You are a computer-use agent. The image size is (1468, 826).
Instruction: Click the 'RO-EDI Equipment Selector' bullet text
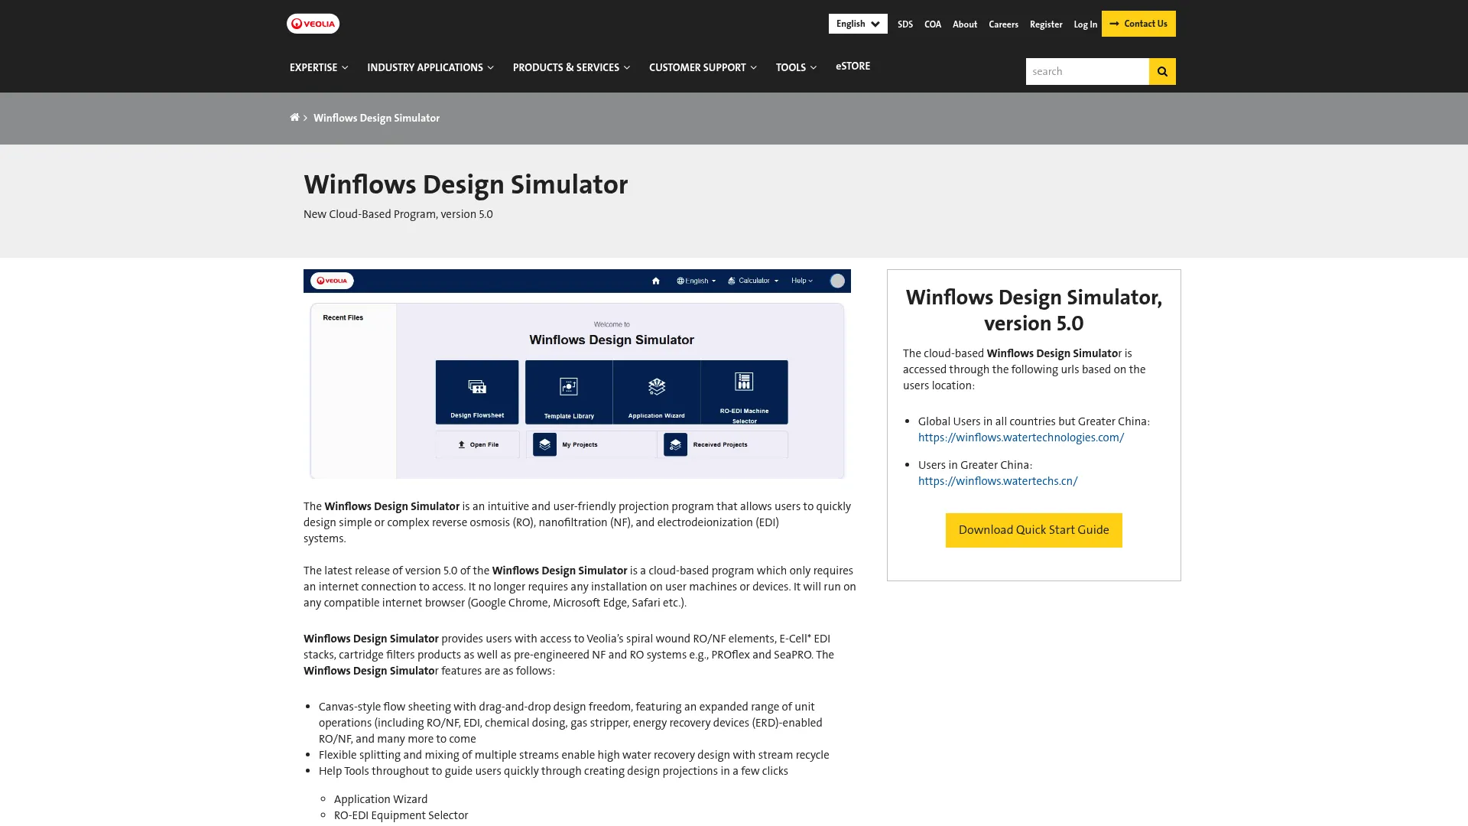tap(401, 815)
